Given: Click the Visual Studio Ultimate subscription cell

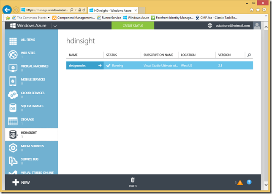Looking at the screenshot, I should [x=160, y=66].
